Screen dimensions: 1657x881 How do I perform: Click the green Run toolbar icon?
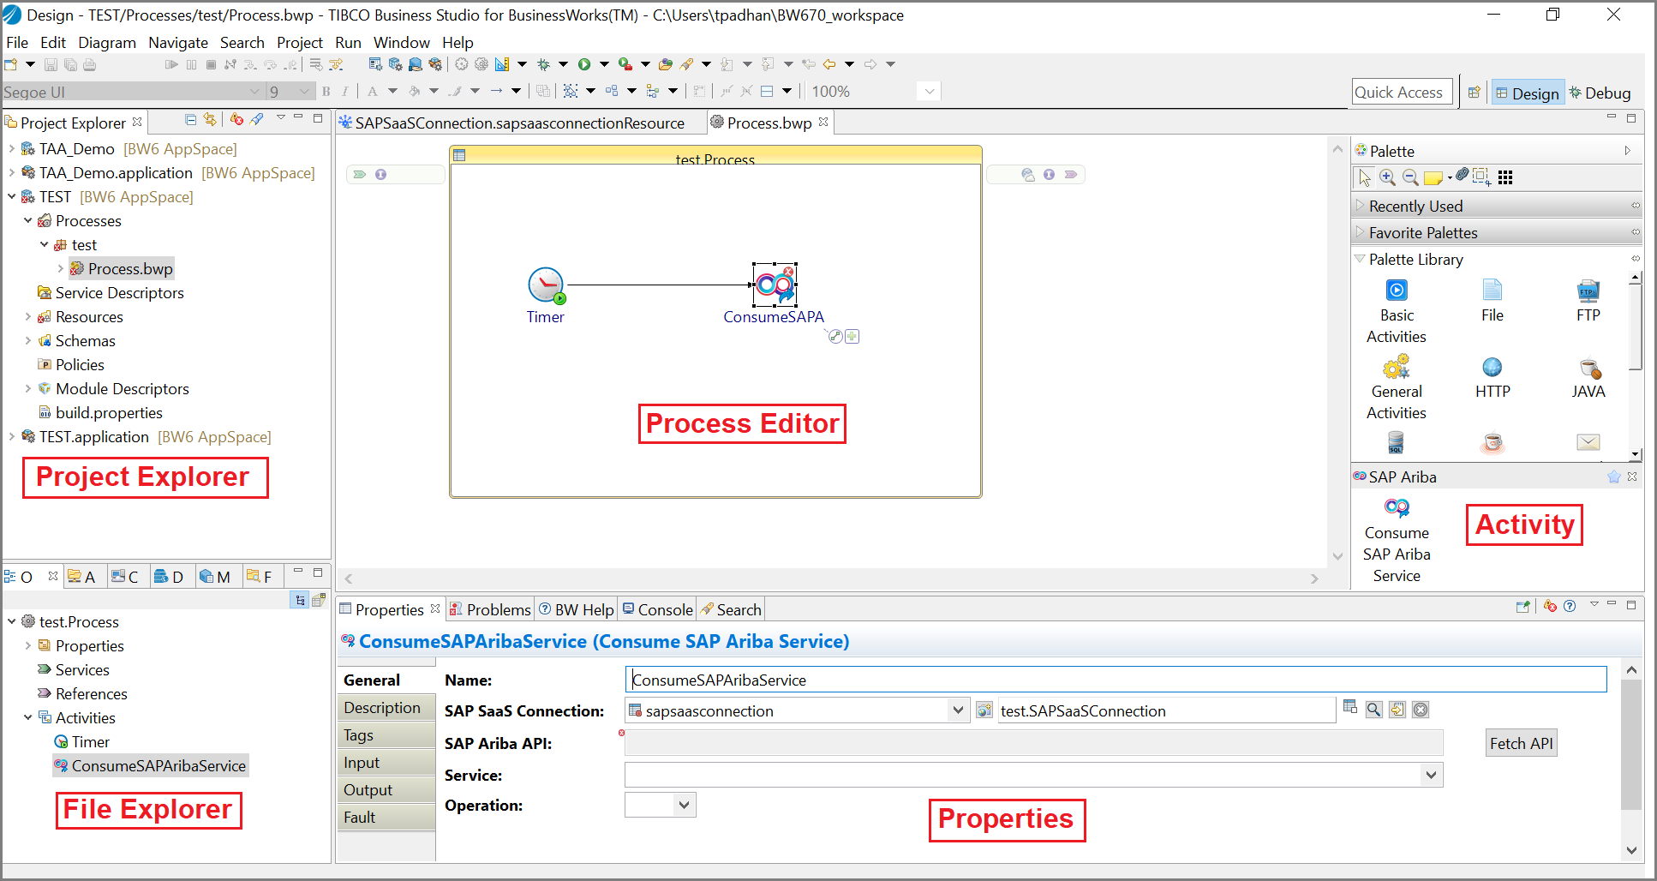[584, 64]
